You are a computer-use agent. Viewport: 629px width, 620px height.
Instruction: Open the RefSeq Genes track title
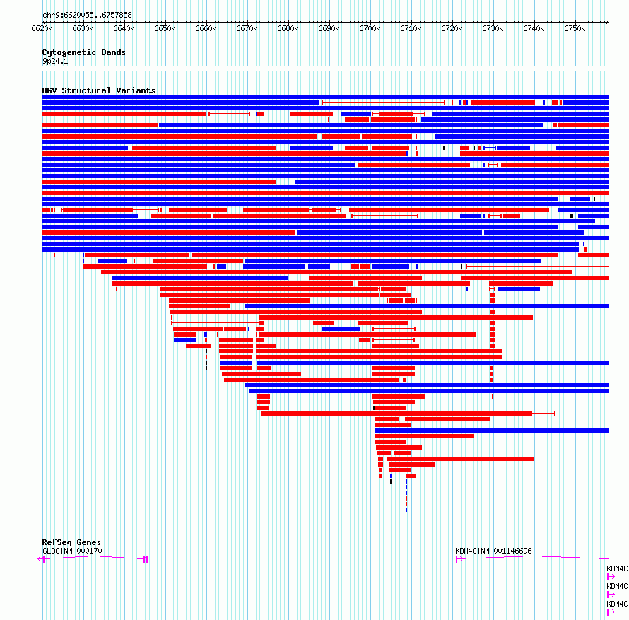pyautogui.click(x=72, y=542)
